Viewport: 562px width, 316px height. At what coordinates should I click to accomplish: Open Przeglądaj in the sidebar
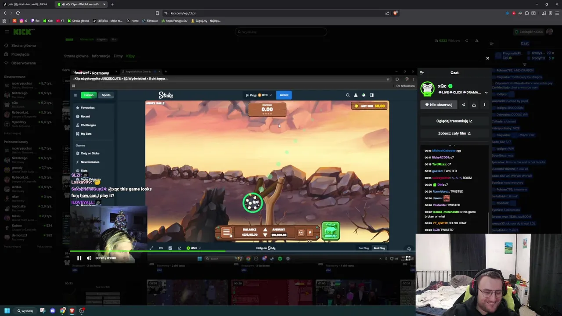[17, 54]
